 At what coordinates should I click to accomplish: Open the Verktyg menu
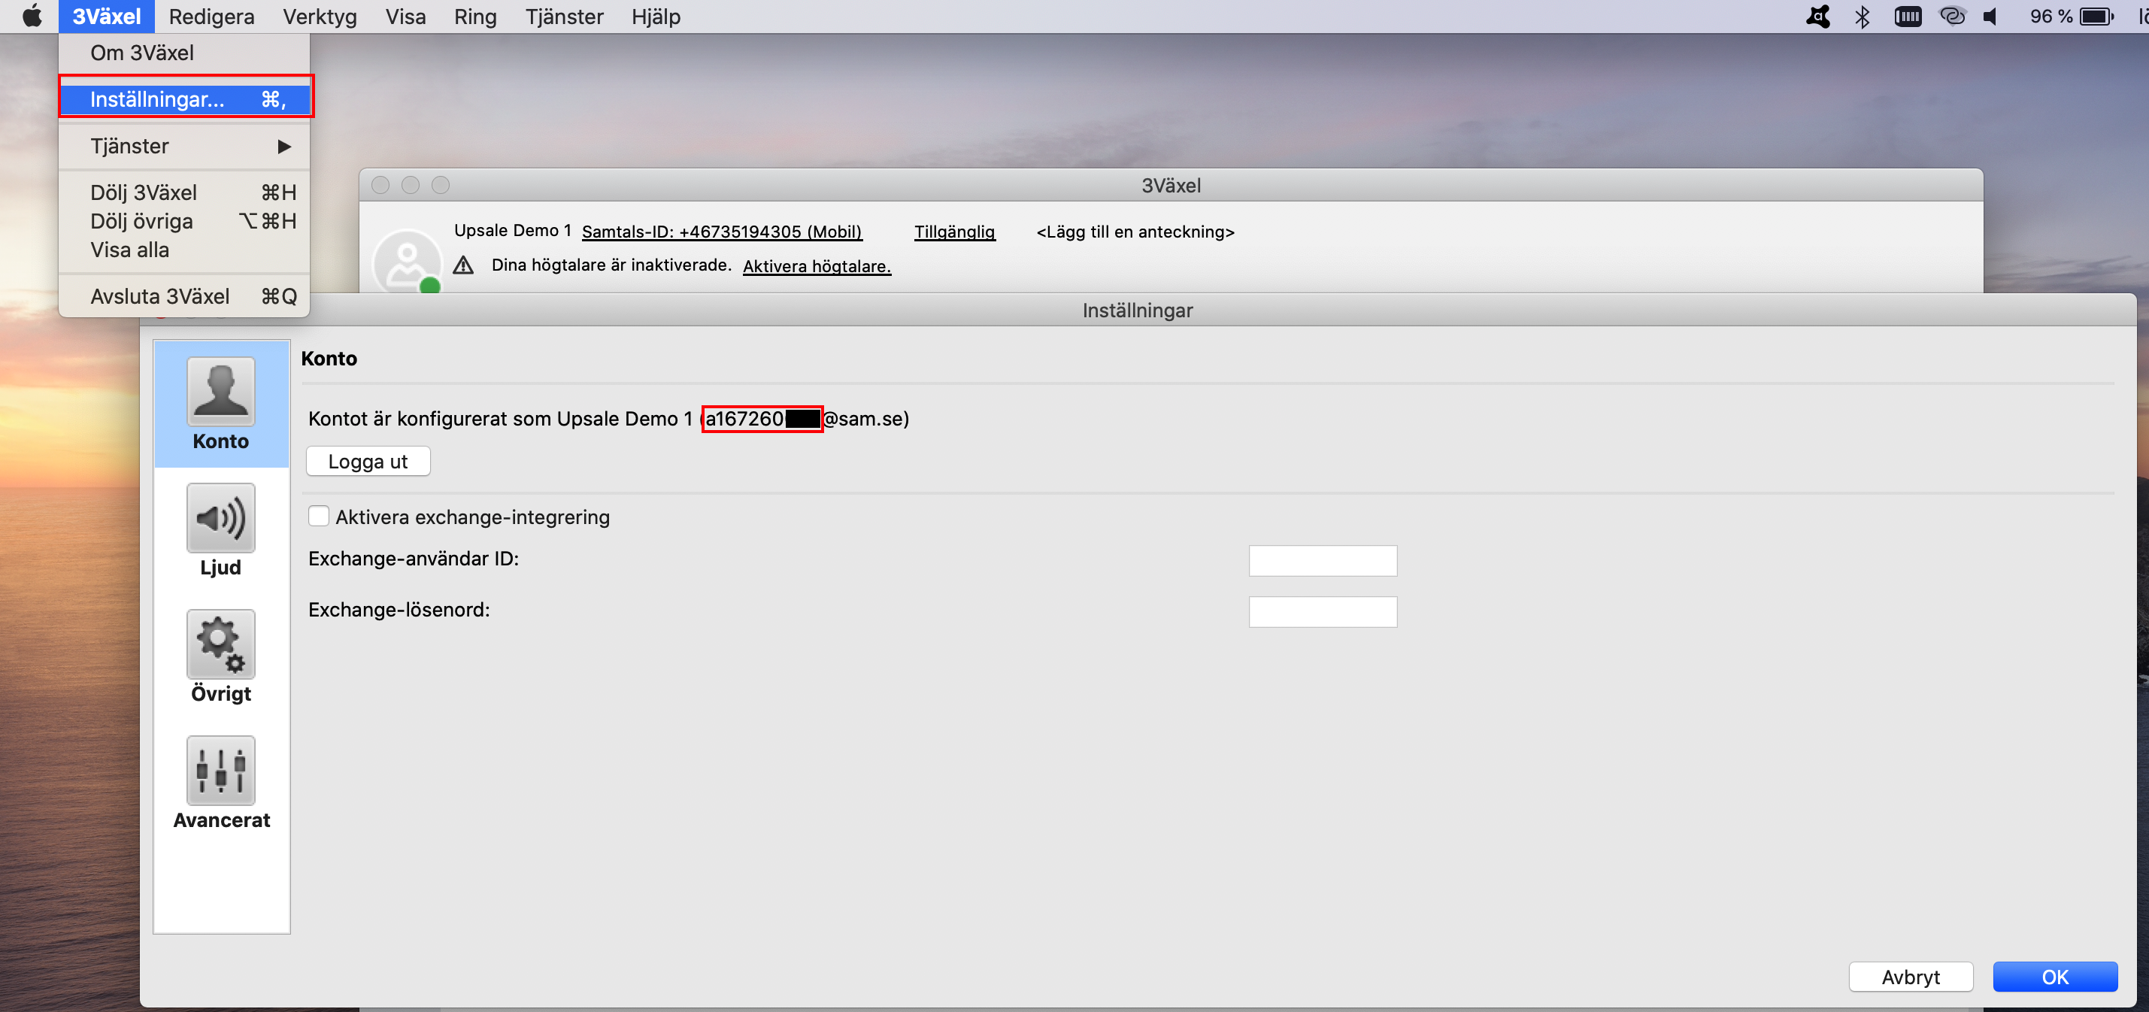pyautogui.click(x=320, y=16)
